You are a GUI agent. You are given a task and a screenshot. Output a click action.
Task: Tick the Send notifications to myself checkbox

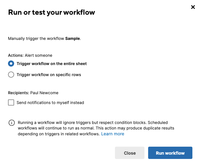tap(11, 102)
